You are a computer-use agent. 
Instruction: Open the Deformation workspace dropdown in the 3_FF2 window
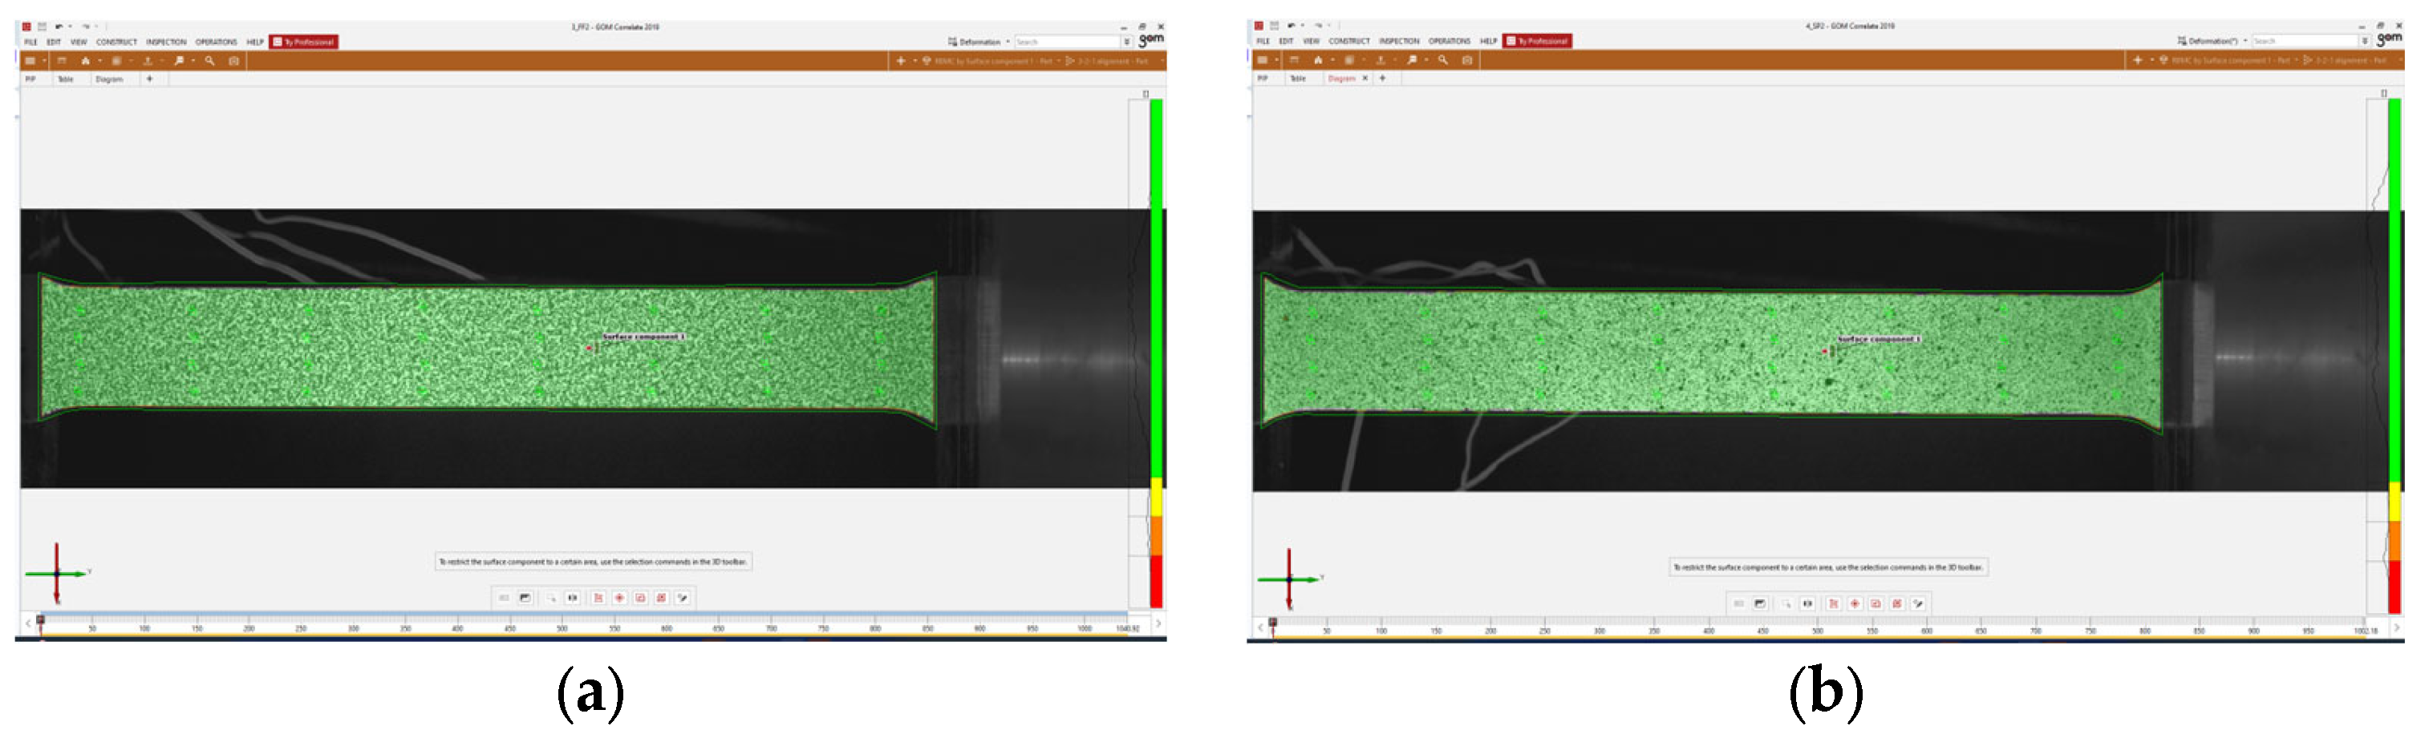pyautogui.click(x=1008, y=42)
